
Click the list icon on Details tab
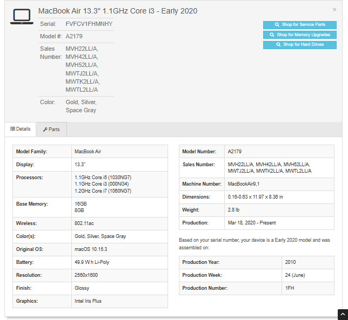pos(12,129)
